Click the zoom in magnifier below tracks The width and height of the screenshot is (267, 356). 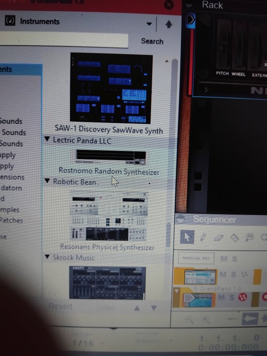point(205,320)
